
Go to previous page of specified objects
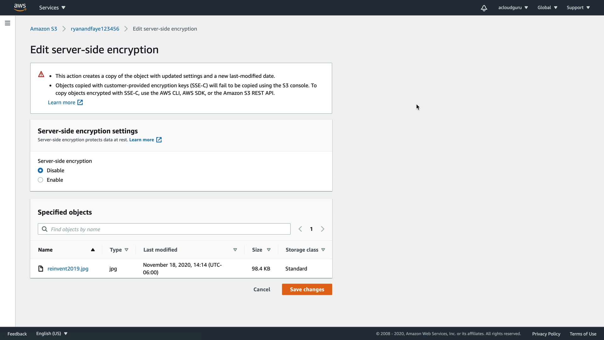pos(300,229)
